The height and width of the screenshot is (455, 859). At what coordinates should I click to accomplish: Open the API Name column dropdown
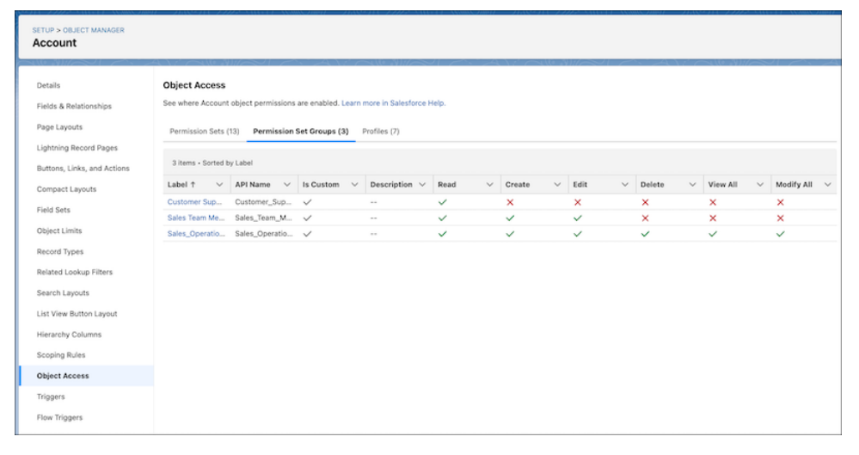286,185
